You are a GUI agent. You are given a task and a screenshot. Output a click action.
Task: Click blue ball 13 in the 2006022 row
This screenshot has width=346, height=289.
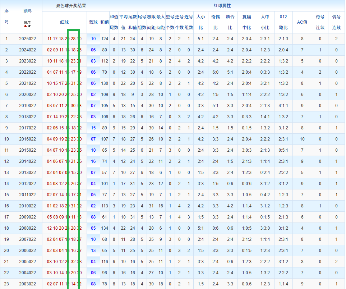coord(93,251)
